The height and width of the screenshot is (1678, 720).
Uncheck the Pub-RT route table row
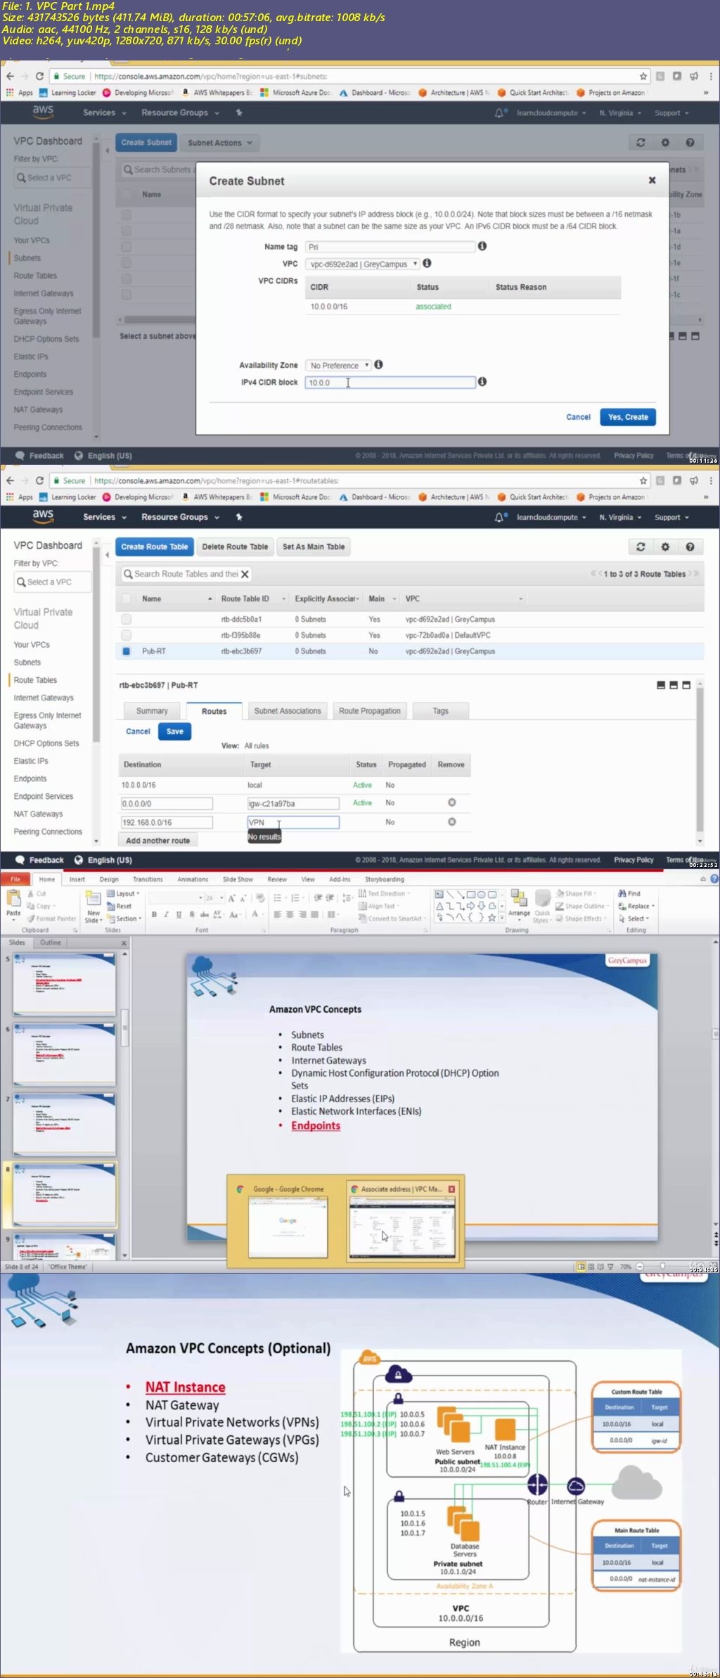pyautogui.click(x=127, y=651)
